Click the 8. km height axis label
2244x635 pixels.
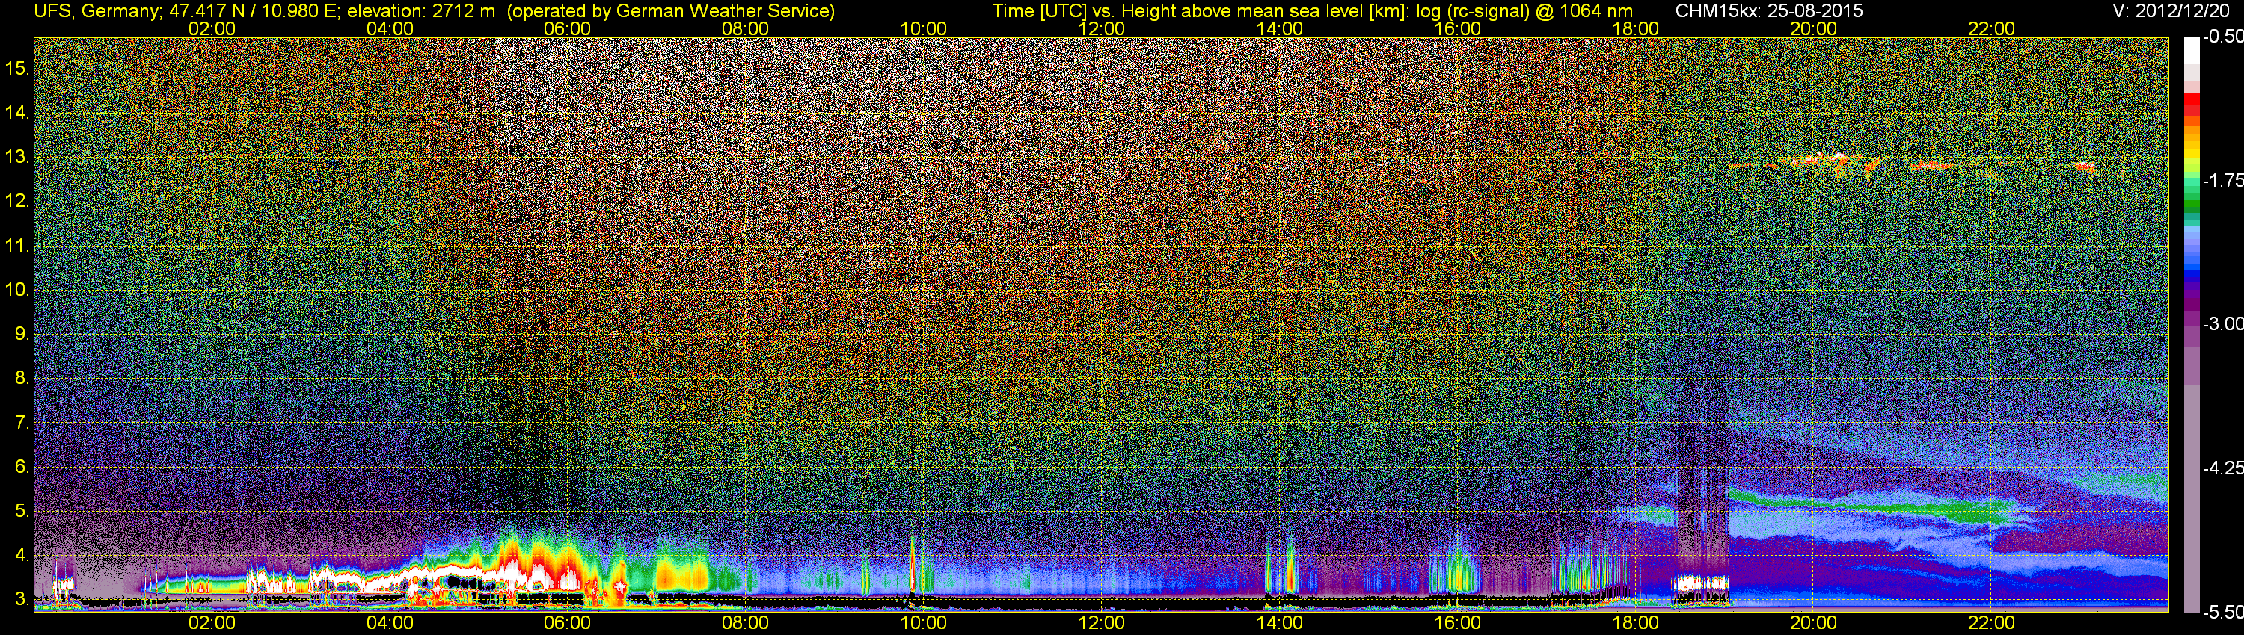22,379
